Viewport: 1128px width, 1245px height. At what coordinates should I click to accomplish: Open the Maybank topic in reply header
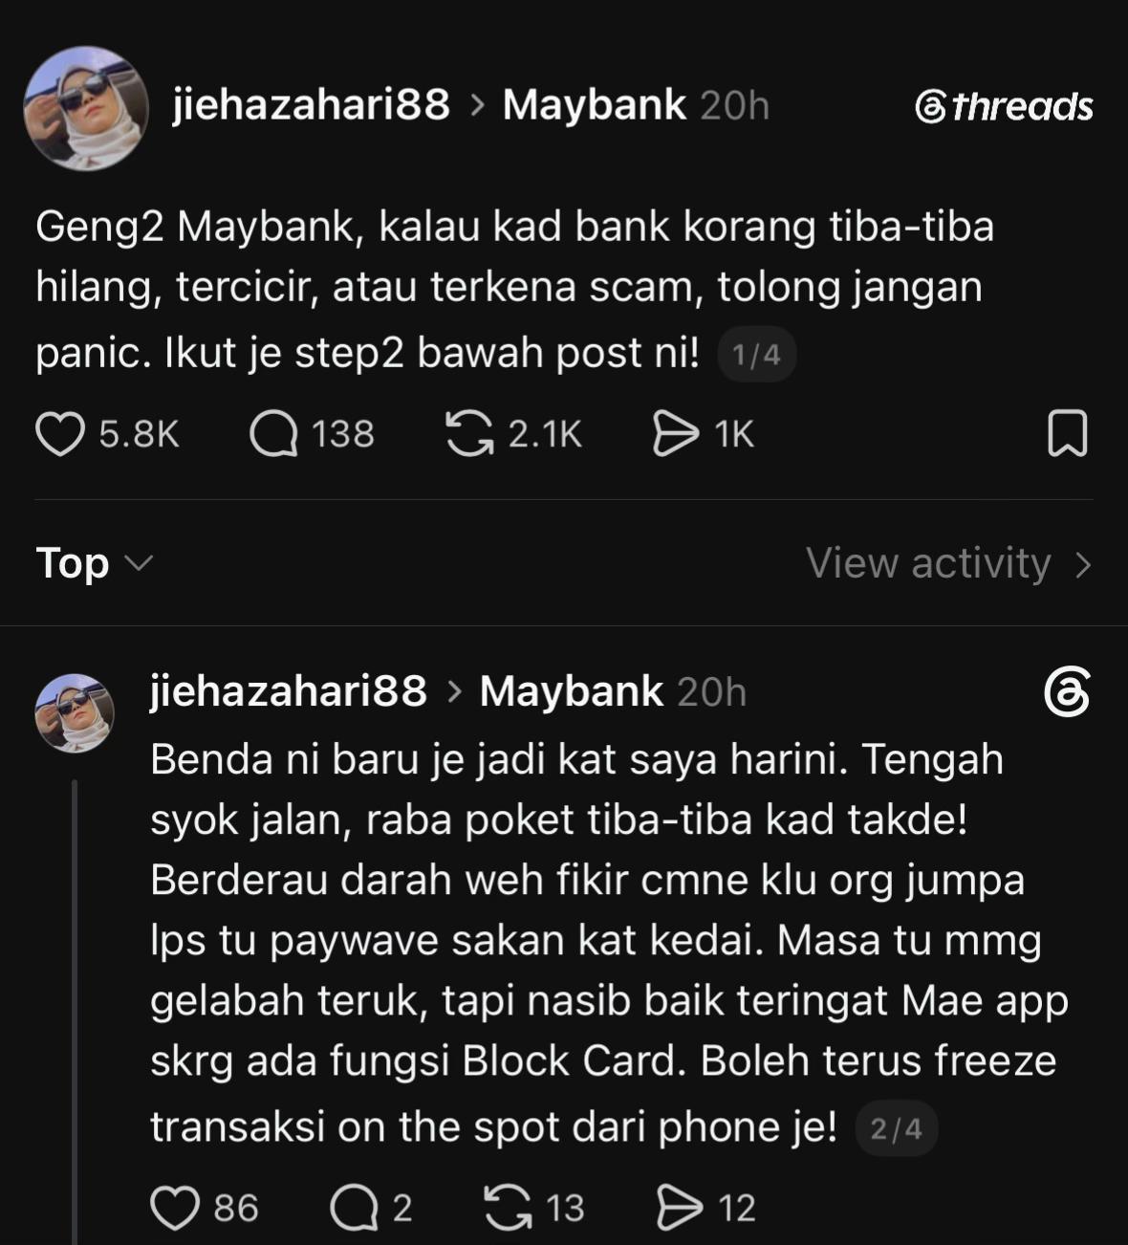tap(572, 691)
